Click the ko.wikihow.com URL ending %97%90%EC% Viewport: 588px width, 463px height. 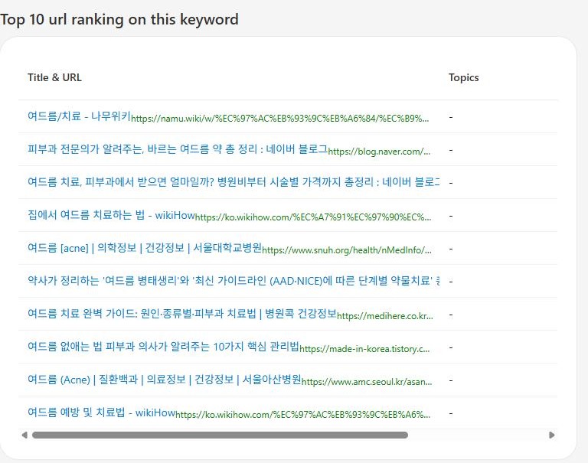point(313,217)
